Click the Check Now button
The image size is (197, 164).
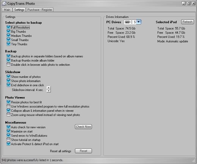83,127
